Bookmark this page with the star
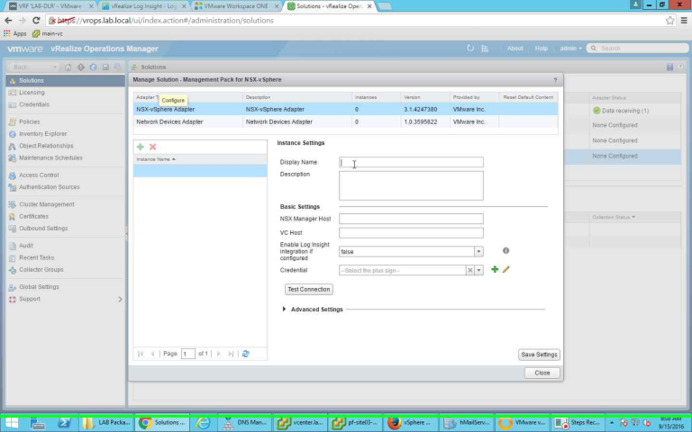 pos(670,21)
